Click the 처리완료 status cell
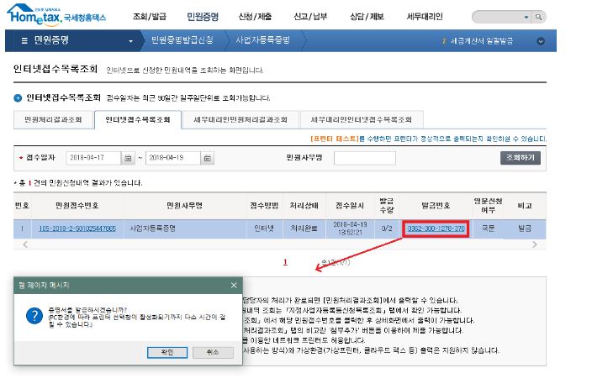The width and height of the screenshot is (592, 389). click(304, 229)
